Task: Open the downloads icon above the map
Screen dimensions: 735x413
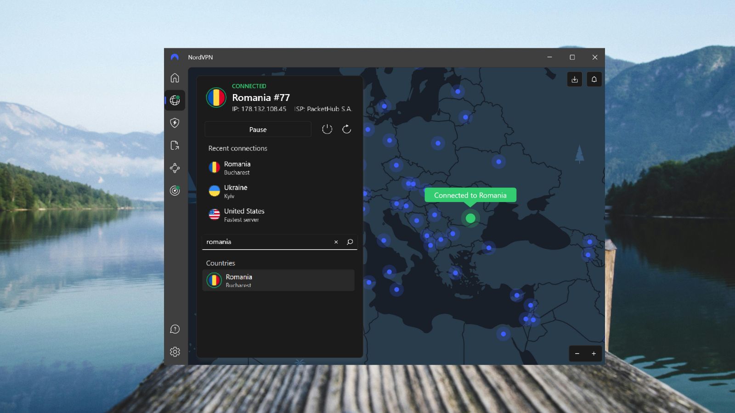Action: [574, 79]
